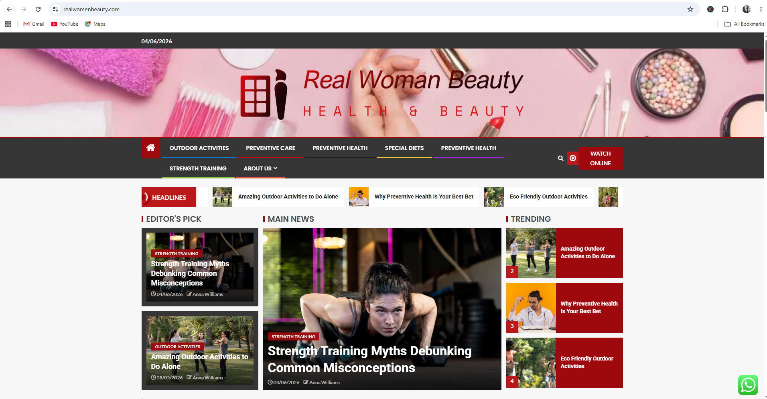Image resolution: width=767 pixels, height=399 pixels.
Task: Open the Chrome profile avatar
Action: [x=746, y=9]
